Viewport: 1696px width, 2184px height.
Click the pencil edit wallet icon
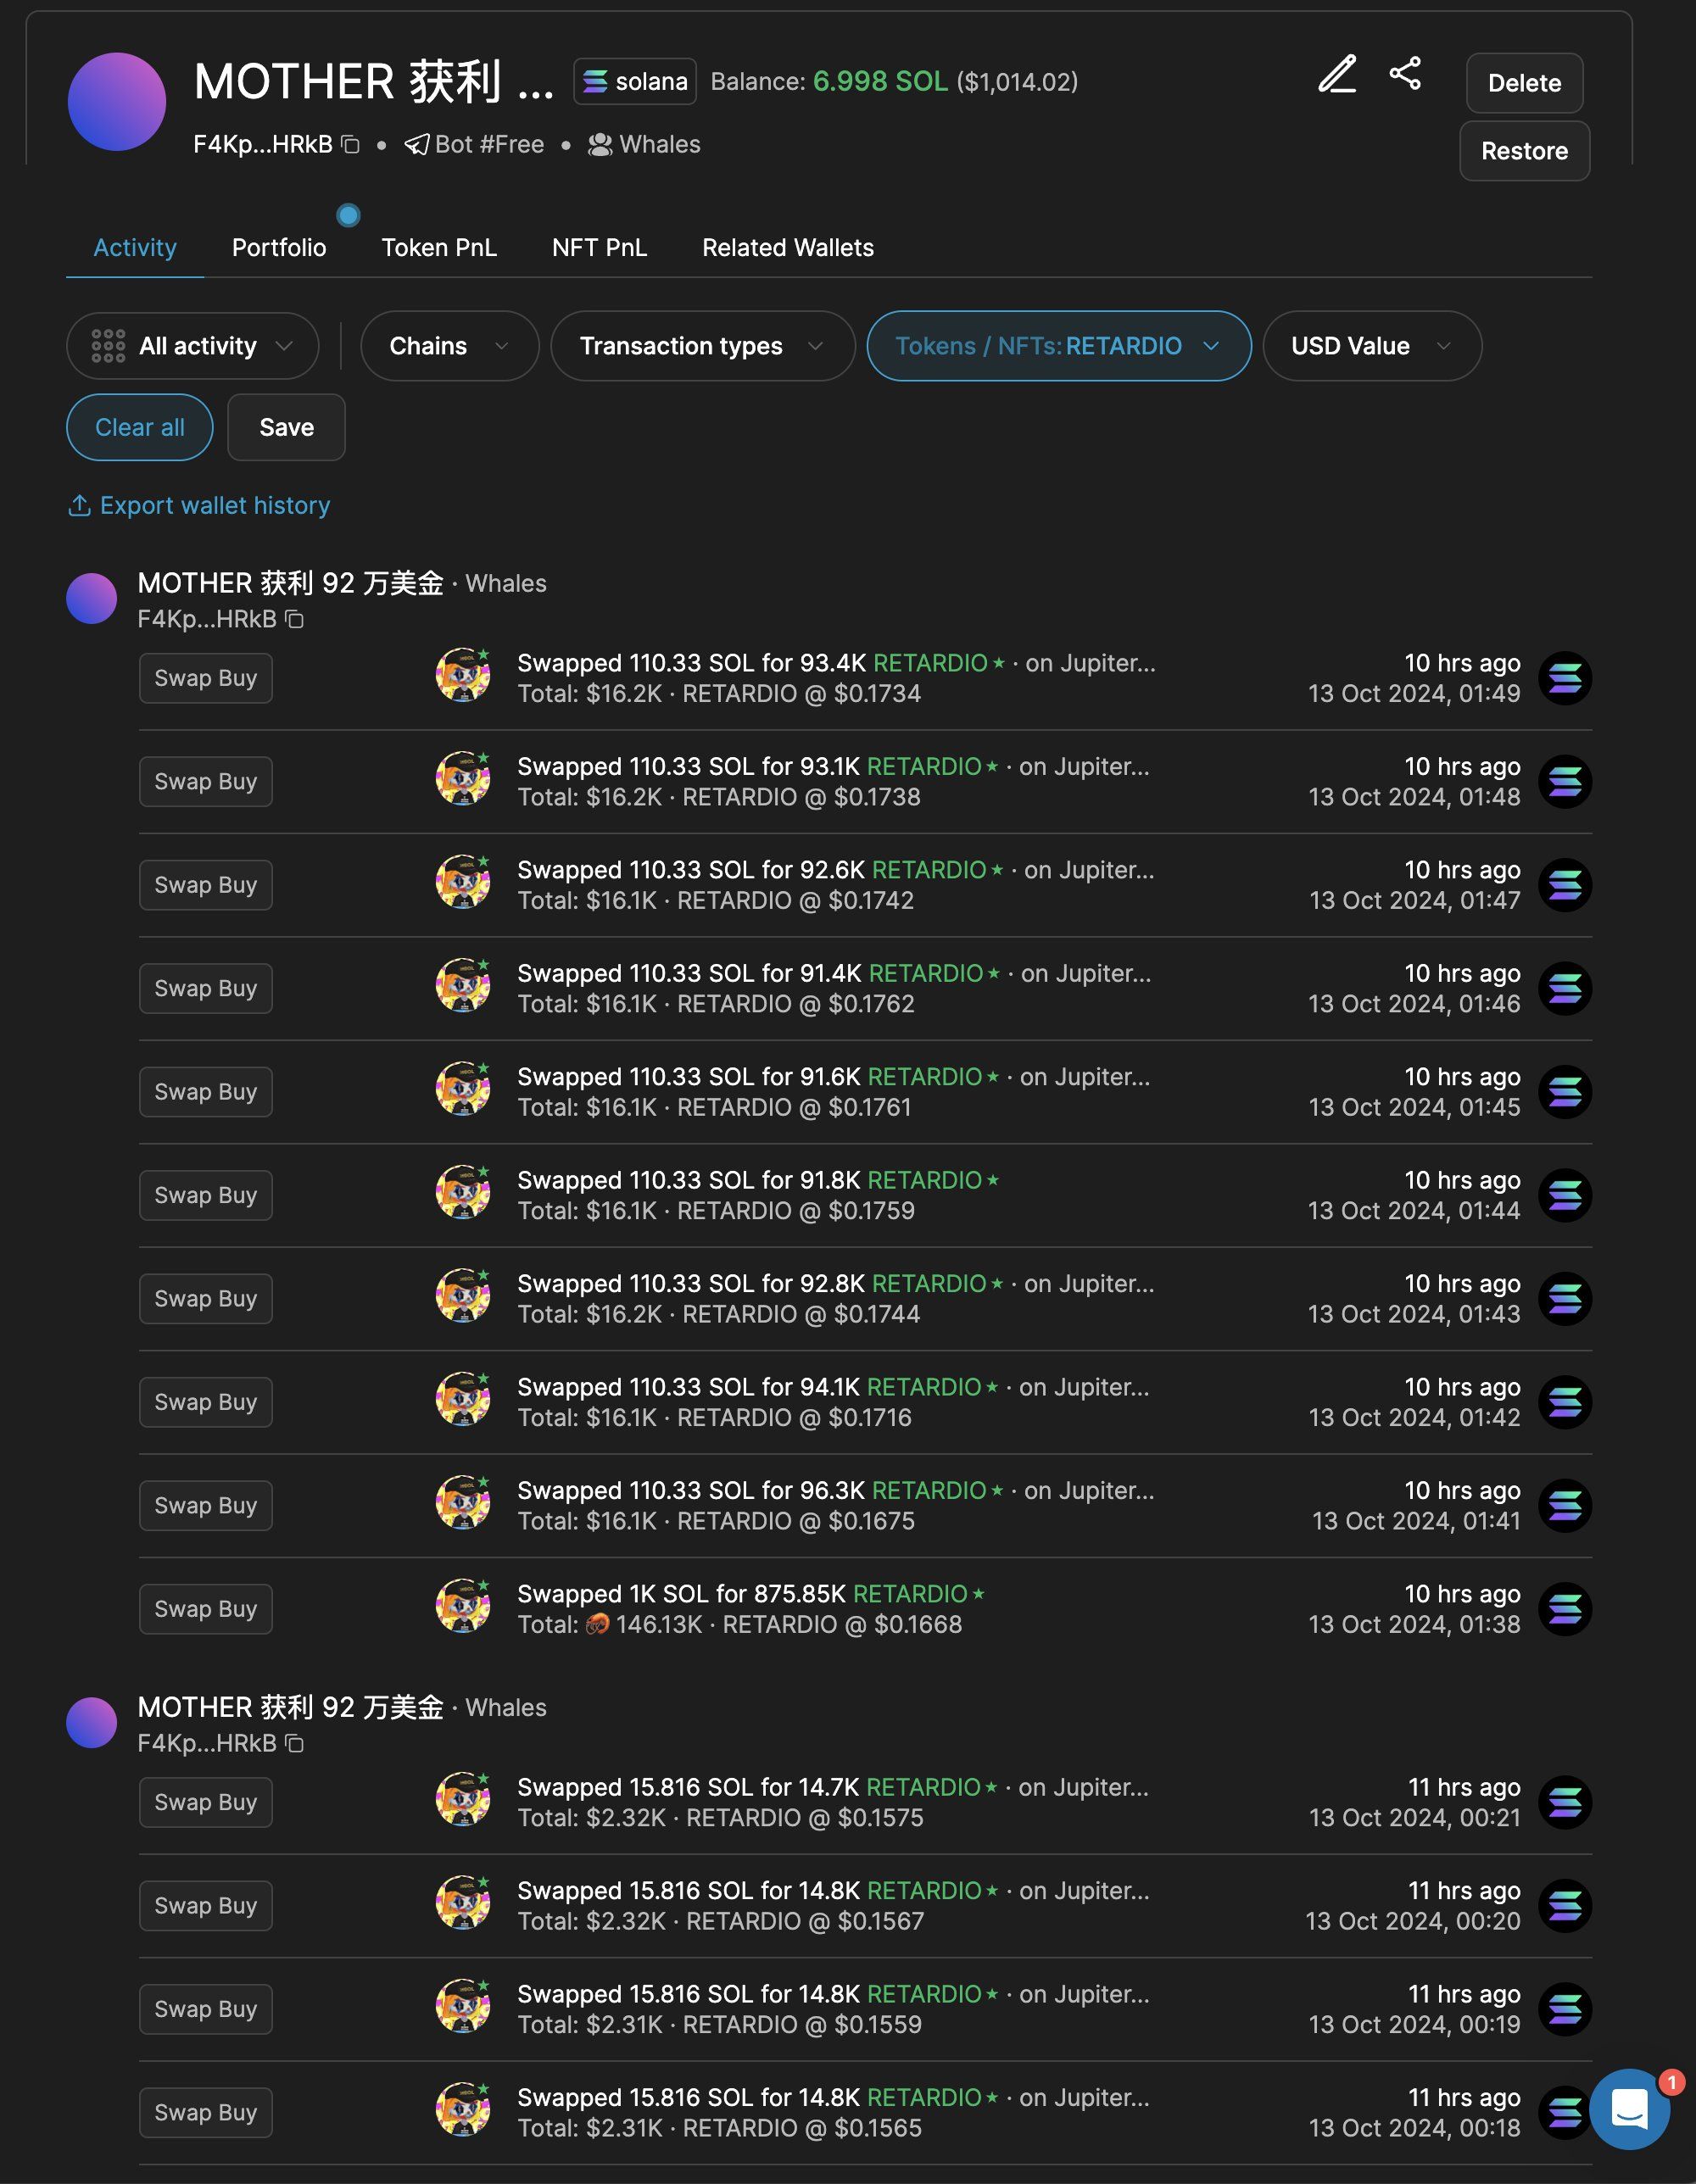pyautogui.click(x=1337, y=75)
